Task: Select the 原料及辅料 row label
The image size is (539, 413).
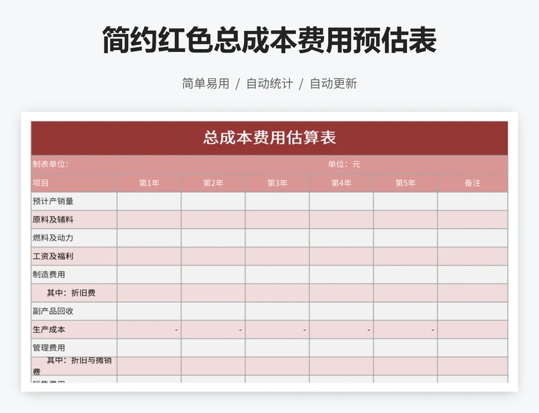Action: 74,220
